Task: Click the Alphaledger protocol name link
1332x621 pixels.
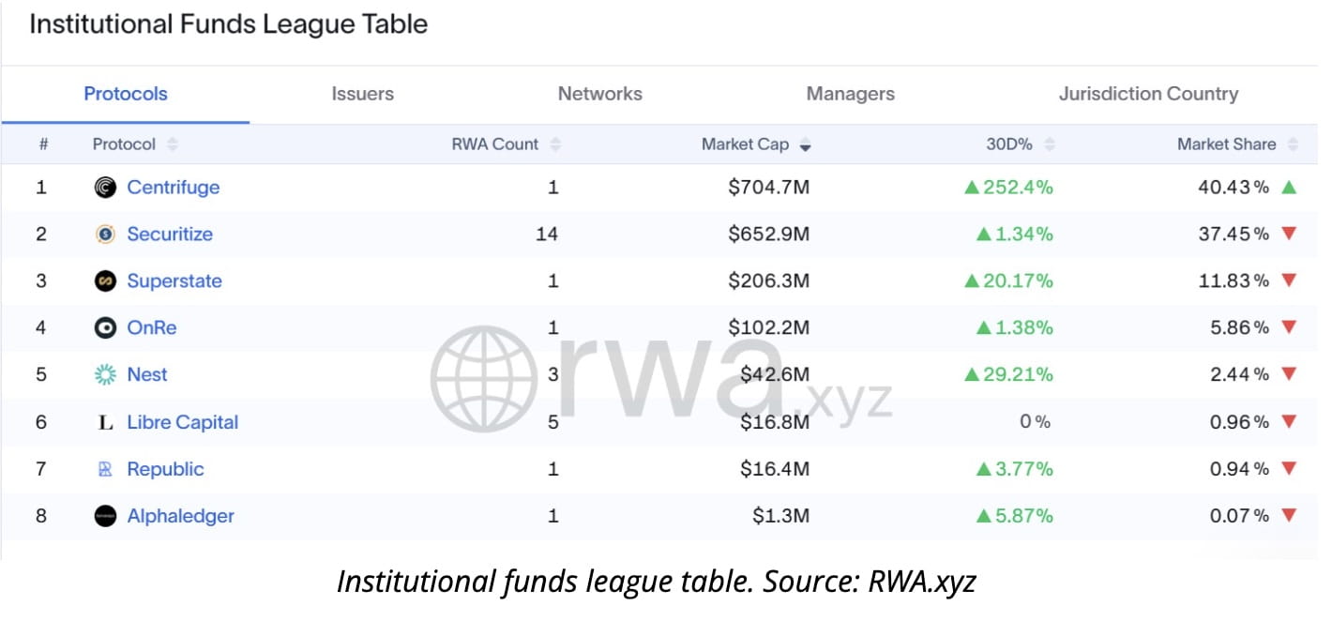Action: click(180, 517)
